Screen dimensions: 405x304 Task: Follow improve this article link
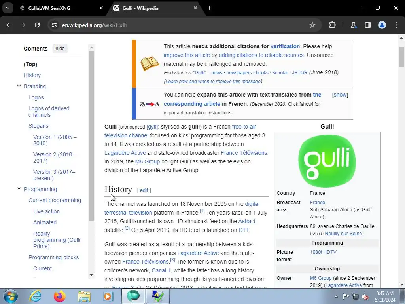coord(187,55)
